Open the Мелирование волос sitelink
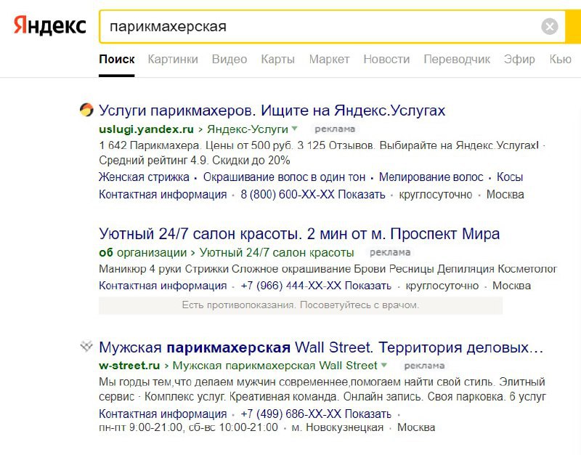Viewport: 581px width, 455px height. (431, 177)
